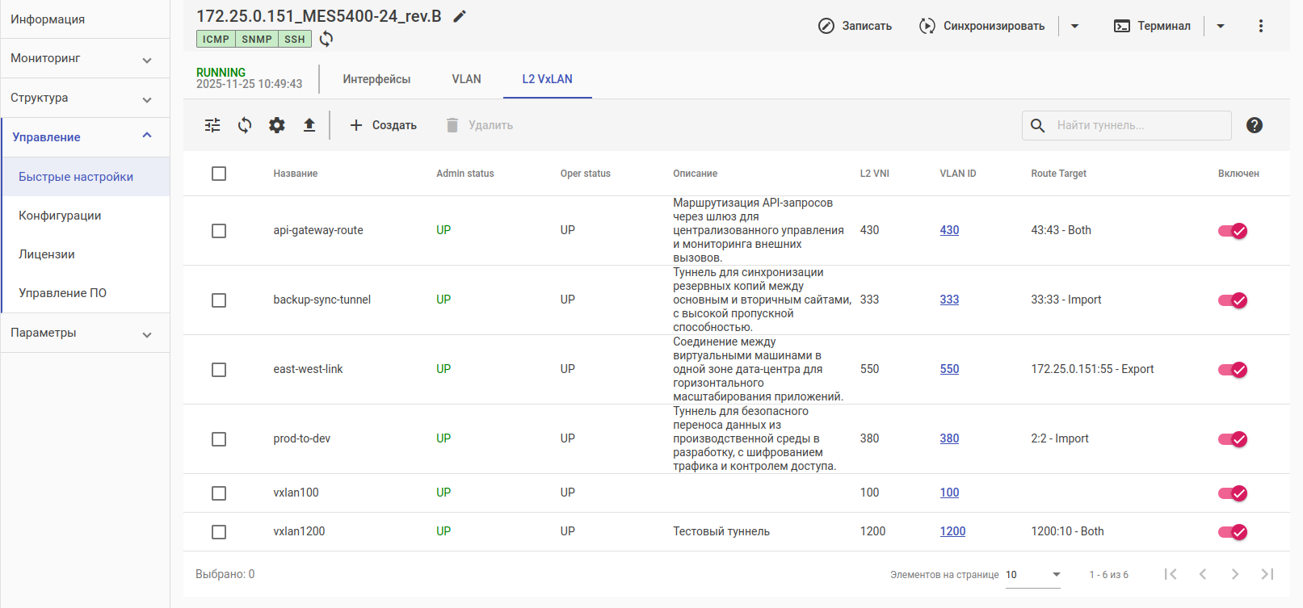Open the Синхронизировать dropdown arrow

(1074, 26)
